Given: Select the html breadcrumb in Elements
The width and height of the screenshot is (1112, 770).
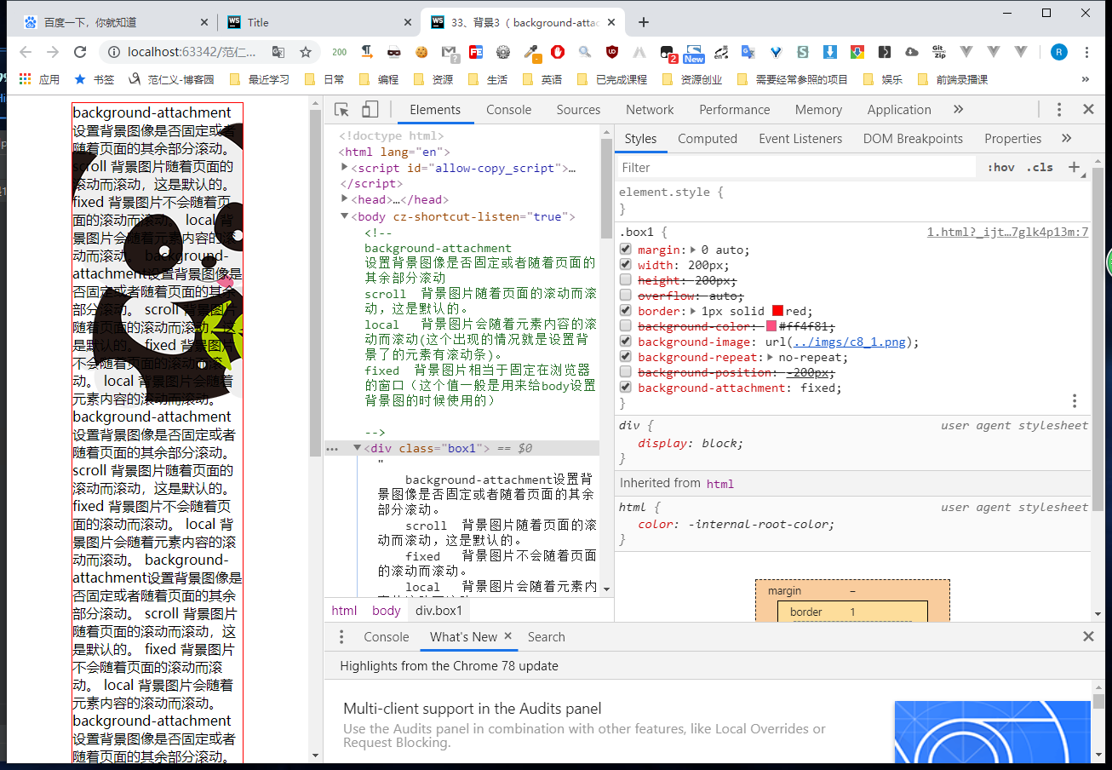Looking at the screenshot, I should pos(344,610).
